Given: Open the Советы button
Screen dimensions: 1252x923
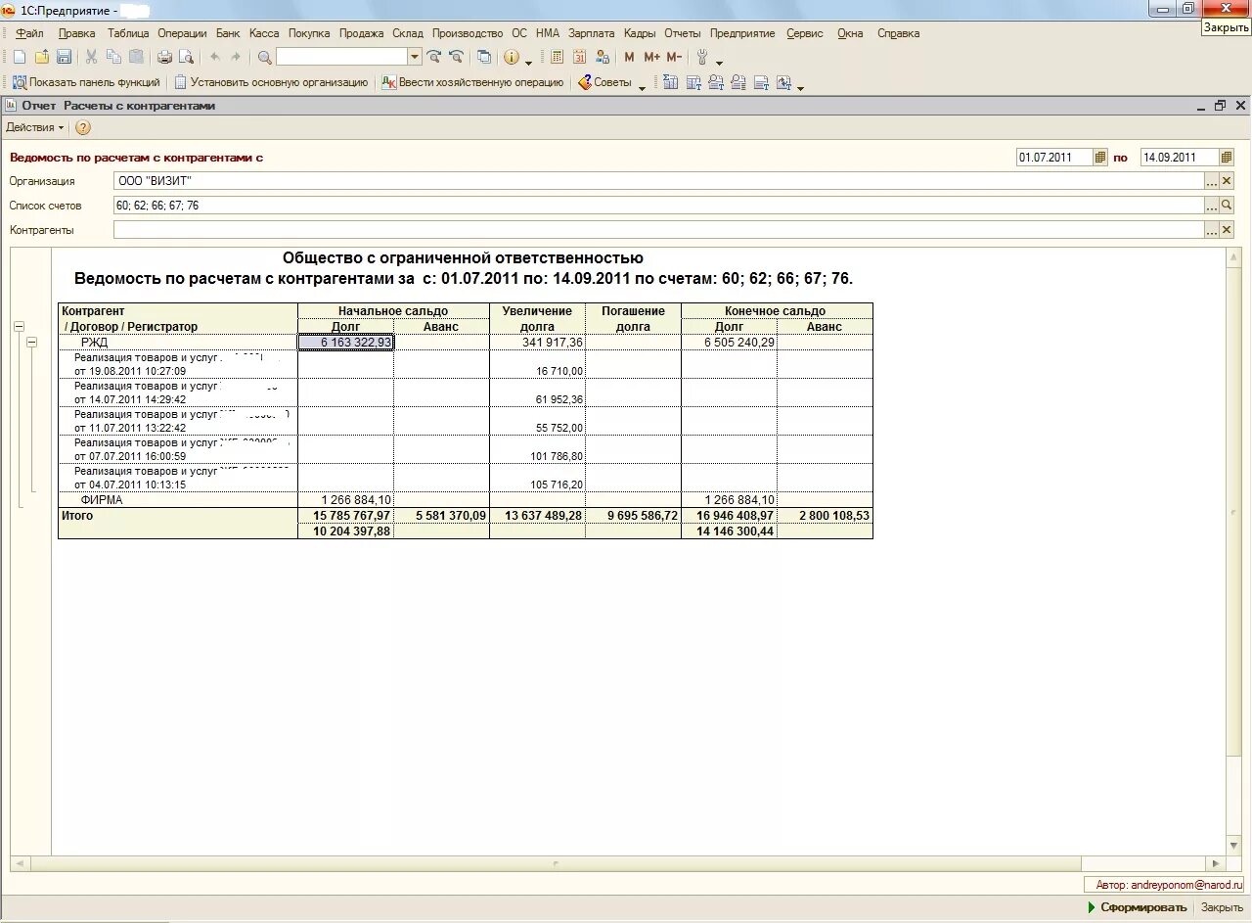Looking at the screenshot, I should (x=604, y=82).
